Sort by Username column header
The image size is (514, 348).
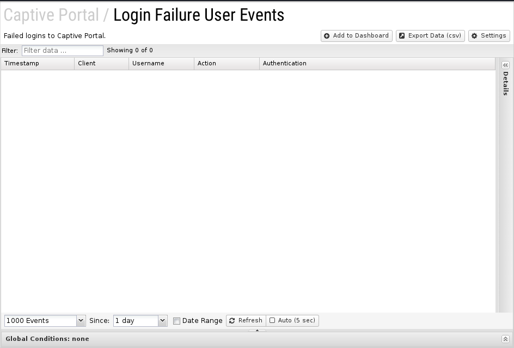[161, 63]
